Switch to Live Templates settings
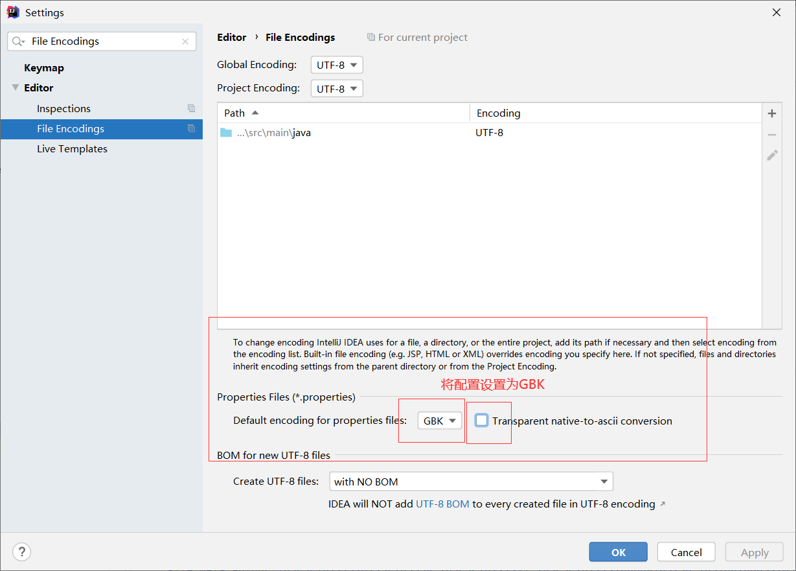796x571 pixels. point(72,148)
